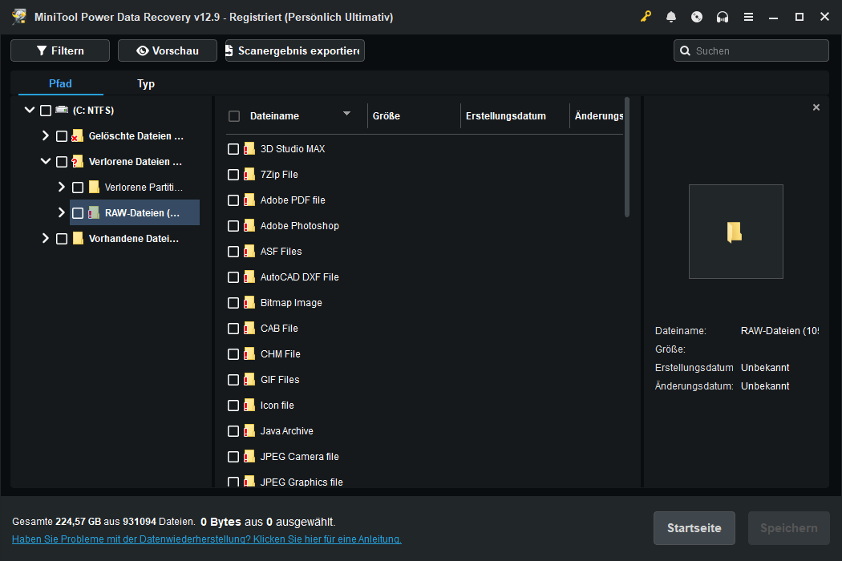Click the Icon file folder icon
This screenshot has width=842, height=561.
click(249, 406)
